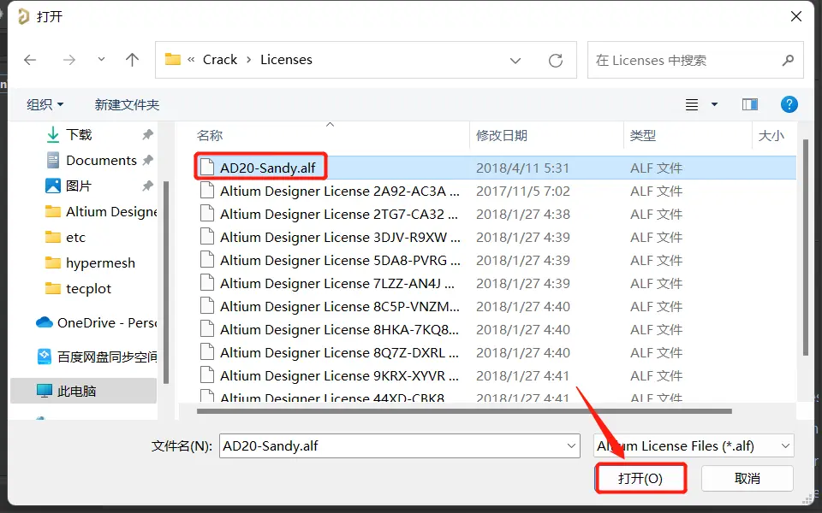Open 图片 in the sidebar
This screenshot has height=513, width=822.
click(79, 186)
